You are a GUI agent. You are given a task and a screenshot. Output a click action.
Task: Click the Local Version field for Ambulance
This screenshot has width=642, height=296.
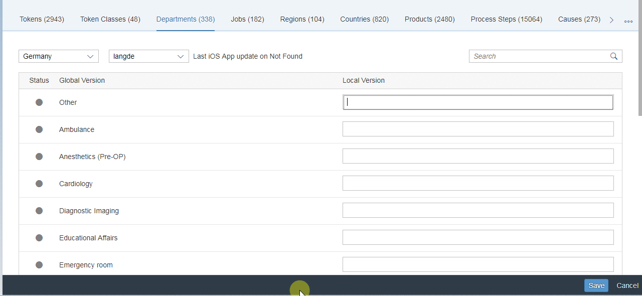tap(478, 129)
